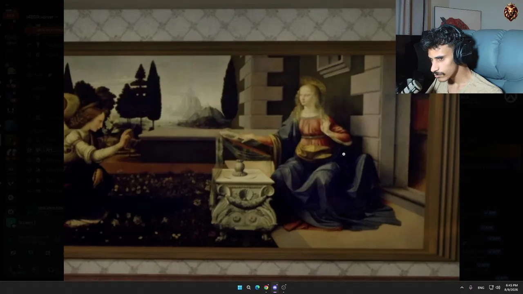Screen dimensions: 523x294
Task: Switch to Google Chrome on the taskbar
Action: pyautogui.click(x=266, y=287)
